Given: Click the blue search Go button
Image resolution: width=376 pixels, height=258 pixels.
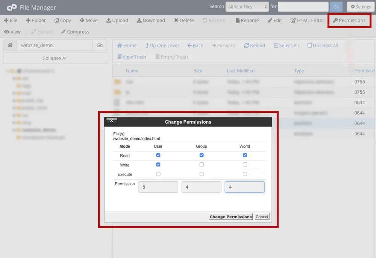Looking at the screenshot, I should tap(336, 7).
